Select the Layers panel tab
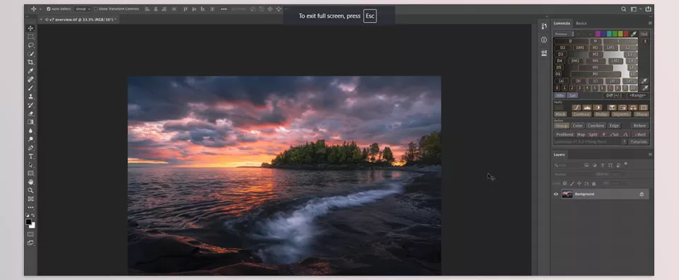Screen dimensions: 679x280 [x=559, y=155]
